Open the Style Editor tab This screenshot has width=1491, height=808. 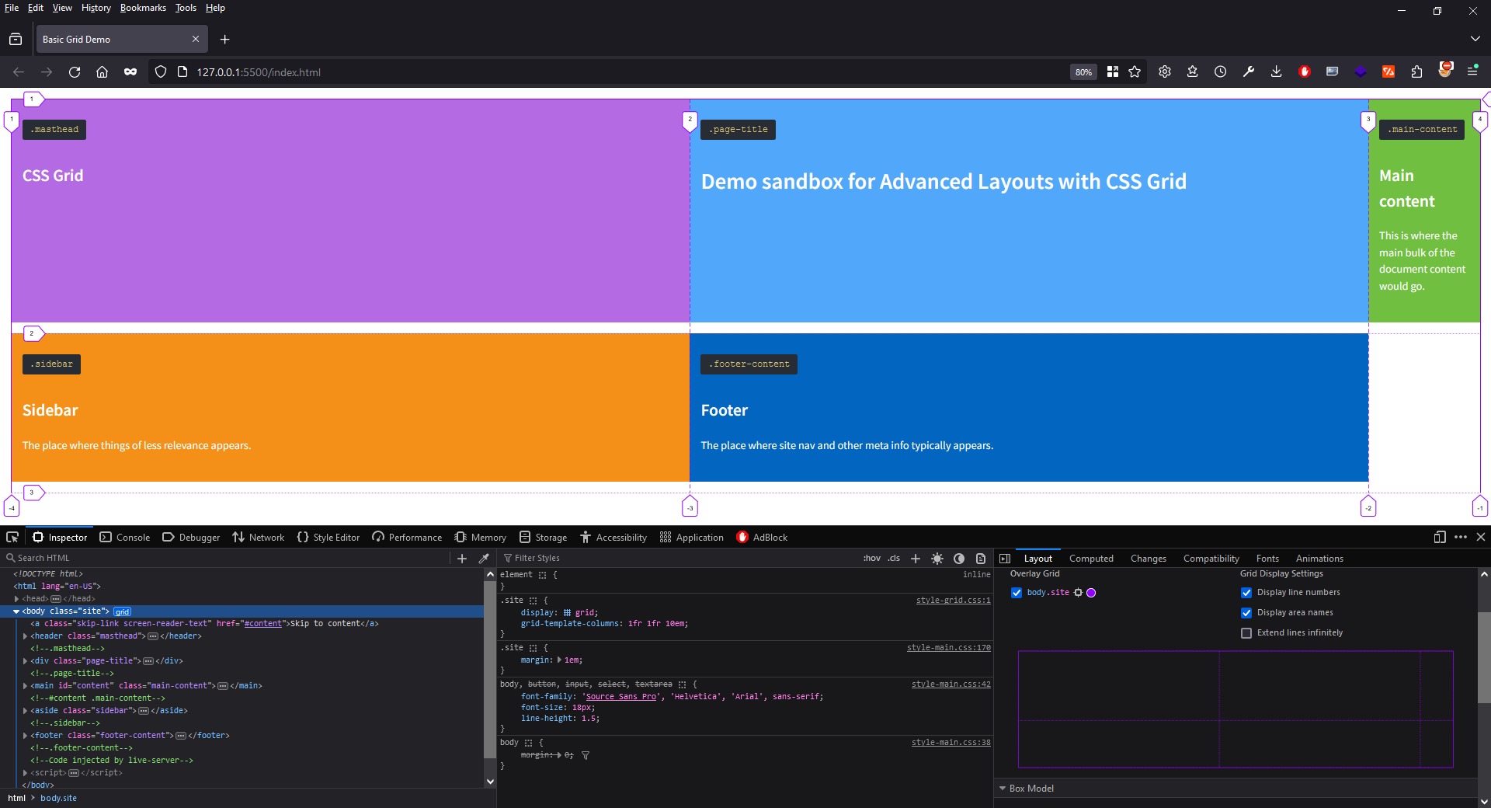[328, 538]
